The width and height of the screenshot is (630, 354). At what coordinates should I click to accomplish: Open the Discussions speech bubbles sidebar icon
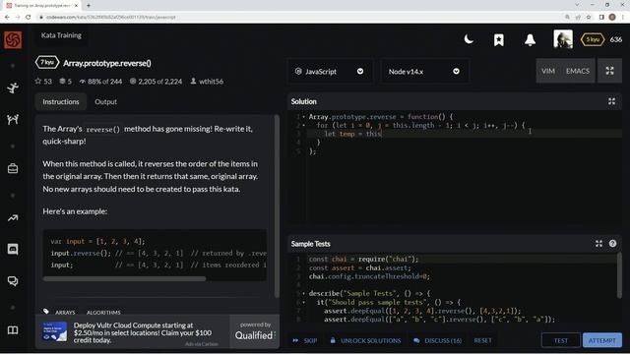coord(13,281)
